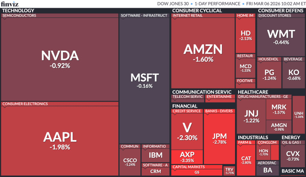The image size is (306, 177).
Task: Open the AAPL stock tile
Action: (60, 140)
